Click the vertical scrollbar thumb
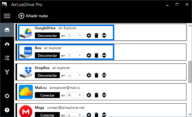This screenshot has width=192, height=117. pos(190,72)
